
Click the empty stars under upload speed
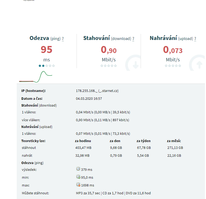(x=173, y=66)
